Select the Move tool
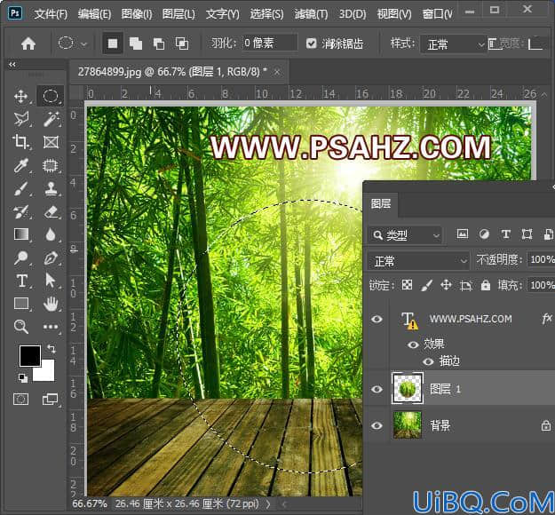Viewport: 555px width, 515px height. (x=21, y=96)
